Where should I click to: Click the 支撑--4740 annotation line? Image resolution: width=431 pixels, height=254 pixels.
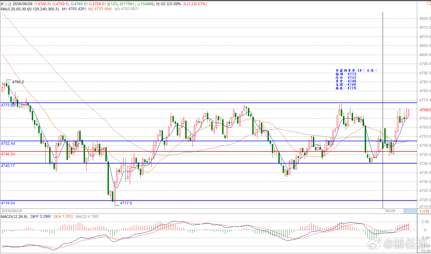point(346,85)
